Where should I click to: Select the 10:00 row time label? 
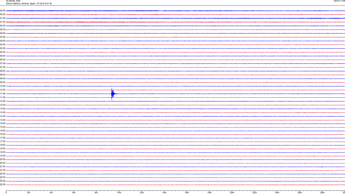3,86
